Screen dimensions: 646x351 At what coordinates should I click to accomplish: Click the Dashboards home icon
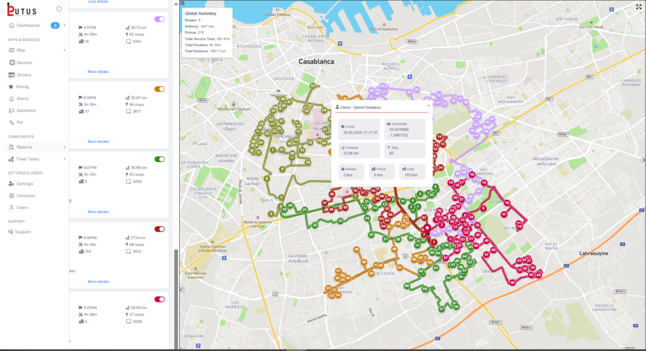(11, 25)
